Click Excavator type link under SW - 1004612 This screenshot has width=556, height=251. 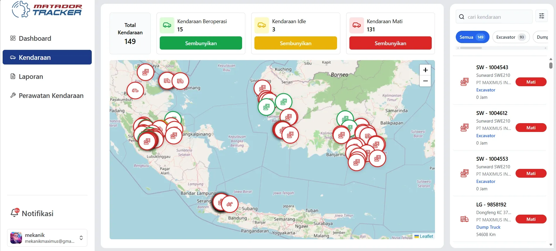486,135
